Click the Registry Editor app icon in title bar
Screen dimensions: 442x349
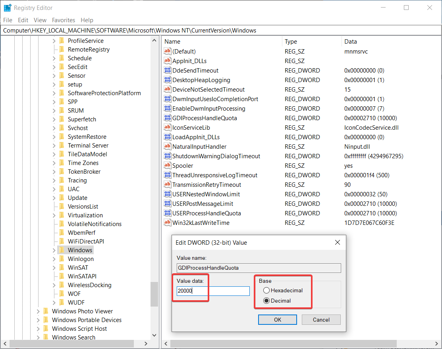pyautogui.click(x=7, y=8)
